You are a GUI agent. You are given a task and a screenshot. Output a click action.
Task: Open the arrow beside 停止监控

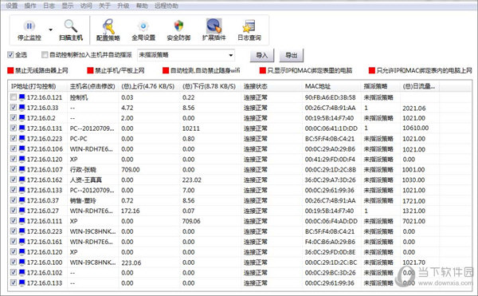[x=51, y=30]
